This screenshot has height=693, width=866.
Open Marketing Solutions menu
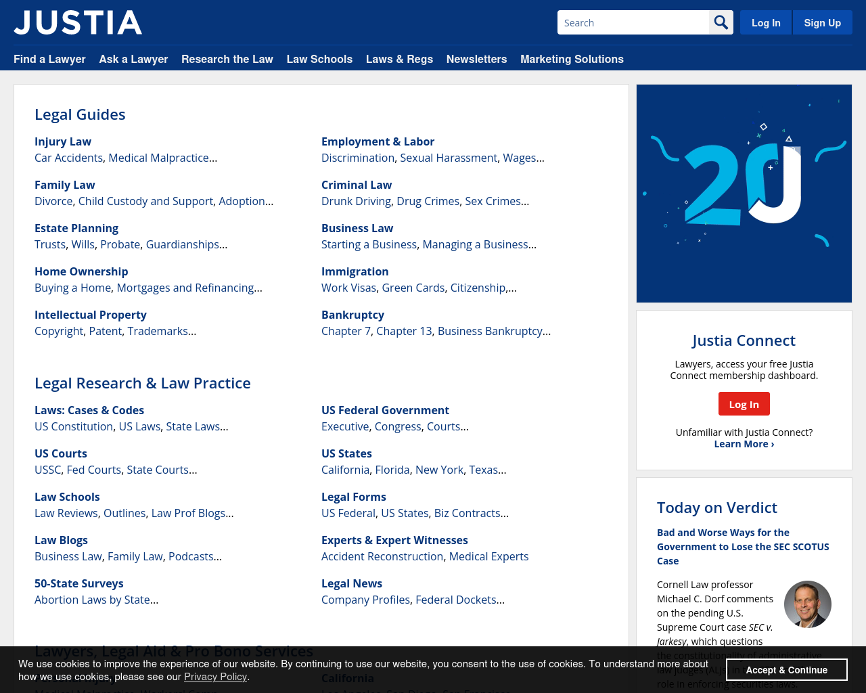tap(572, 59)
